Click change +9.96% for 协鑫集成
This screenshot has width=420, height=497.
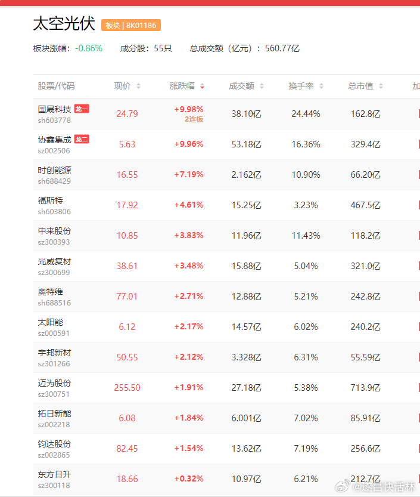coord(189,144)
